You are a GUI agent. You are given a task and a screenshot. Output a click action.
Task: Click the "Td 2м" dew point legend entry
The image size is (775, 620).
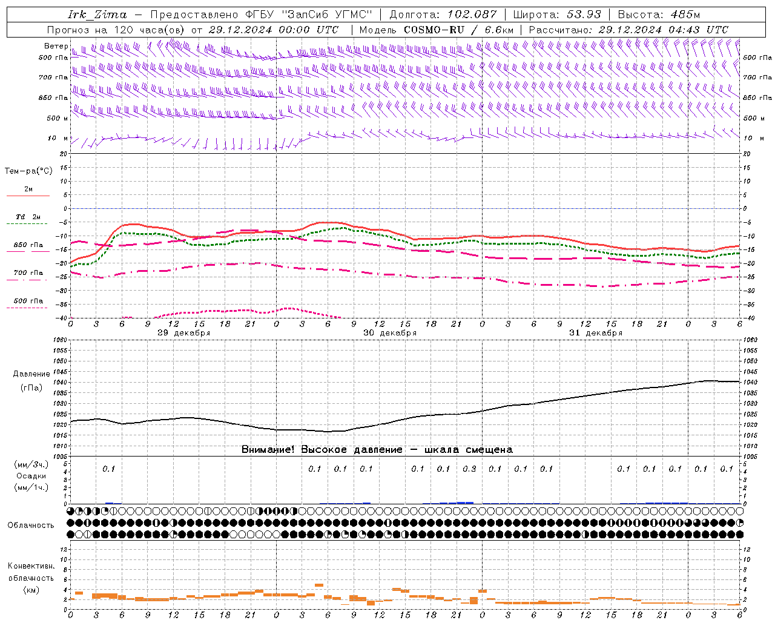(28, 217)
